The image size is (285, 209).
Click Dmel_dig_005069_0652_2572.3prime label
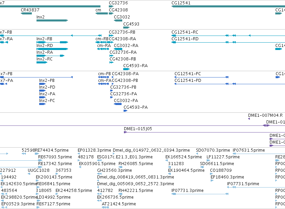tap(136, 184)
